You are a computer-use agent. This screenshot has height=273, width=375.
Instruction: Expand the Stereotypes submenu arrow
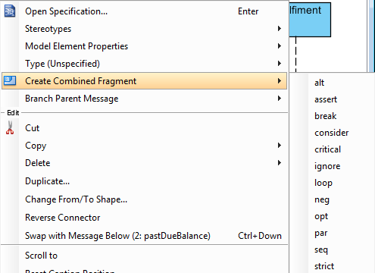click(280, 29)
